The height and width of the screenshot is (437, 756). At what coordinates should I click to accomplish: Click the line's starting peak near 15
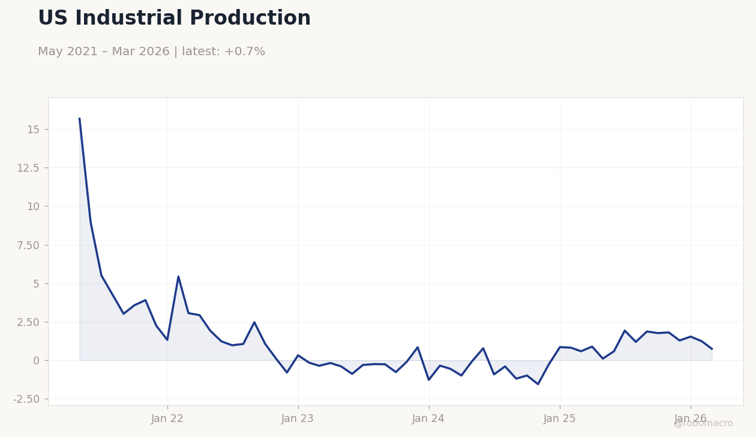[79, 119]
